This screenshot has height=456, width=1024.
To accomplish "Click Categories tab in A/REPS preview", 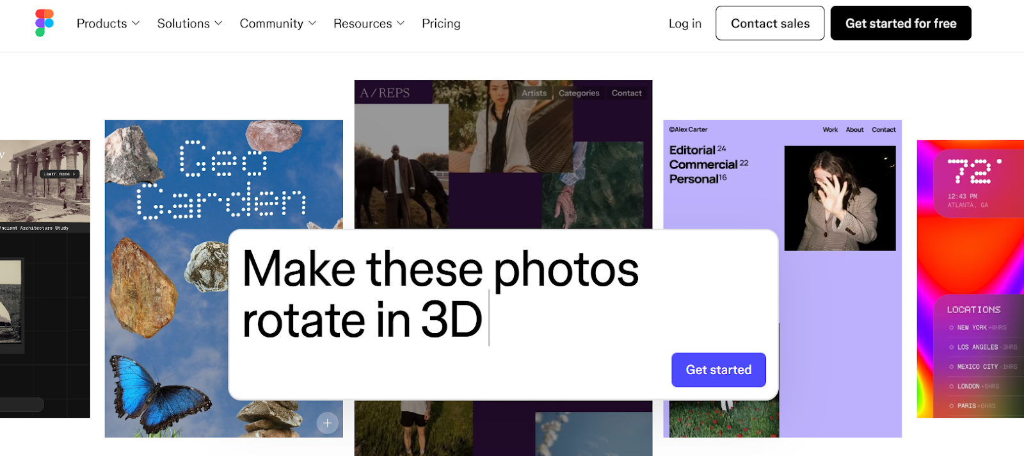I will tap(579, 93).
